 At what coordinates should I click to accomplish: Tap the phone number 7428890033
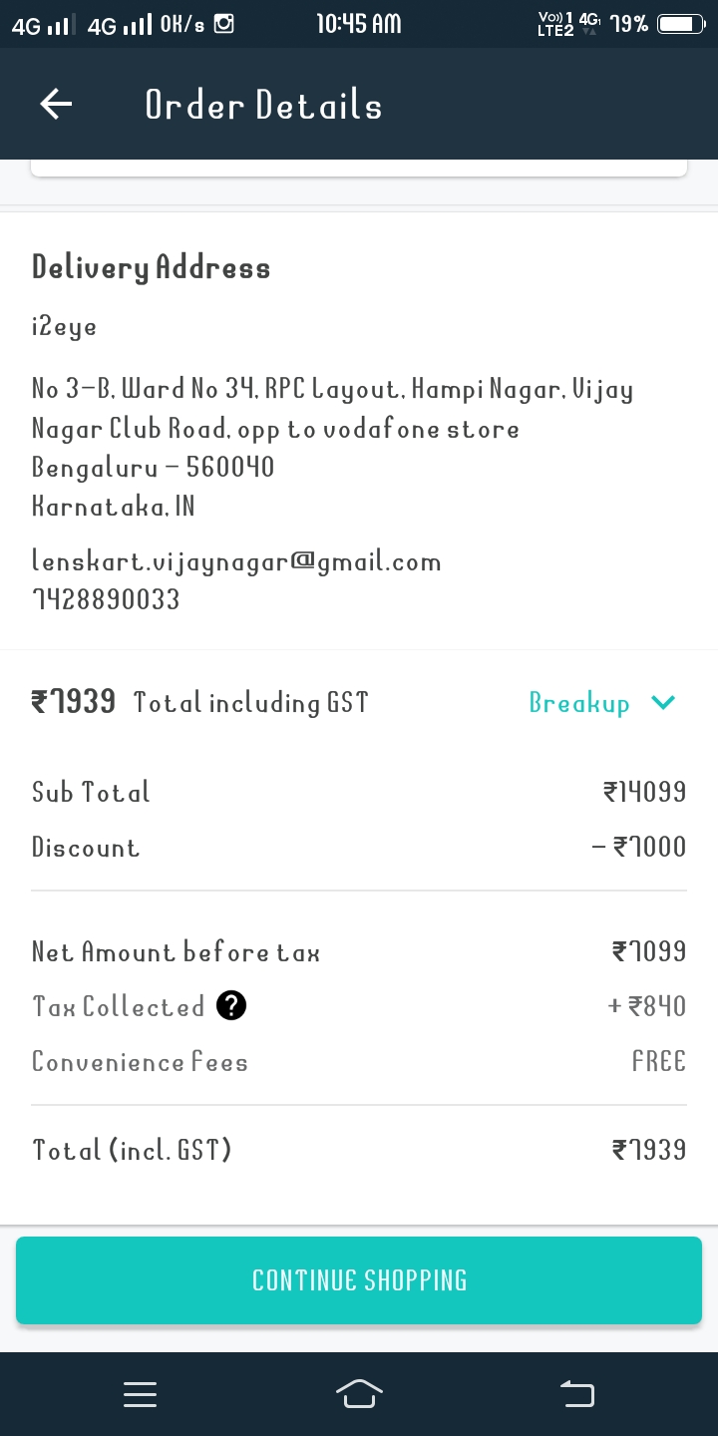[x=106, y=598]
